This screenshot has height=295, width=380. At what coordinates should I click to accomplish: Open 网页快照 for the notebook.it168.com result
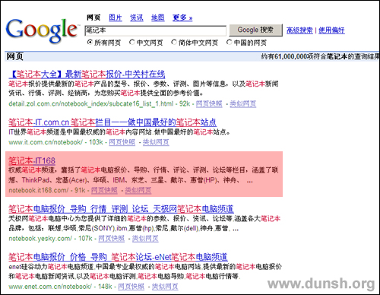[104, 190]
